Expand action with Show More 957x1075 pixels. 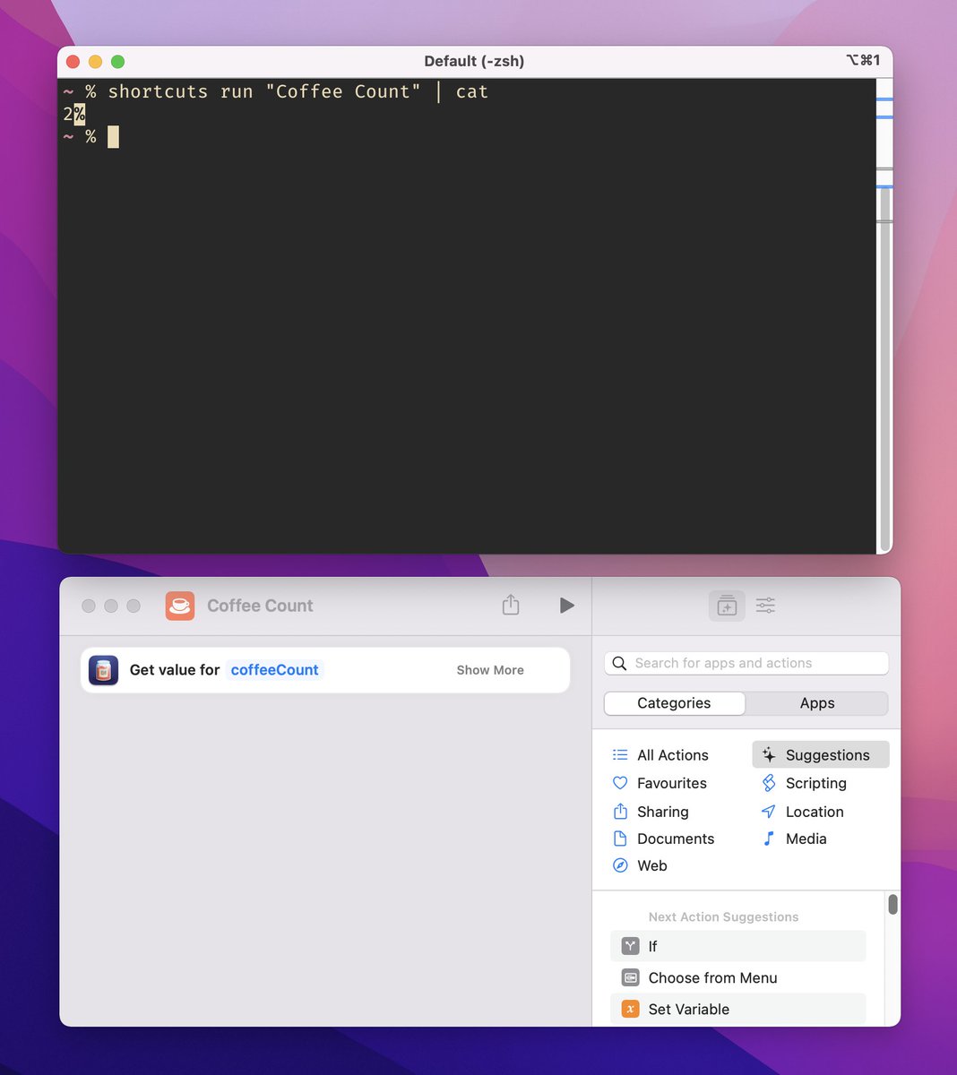click(x=490, y=670)
